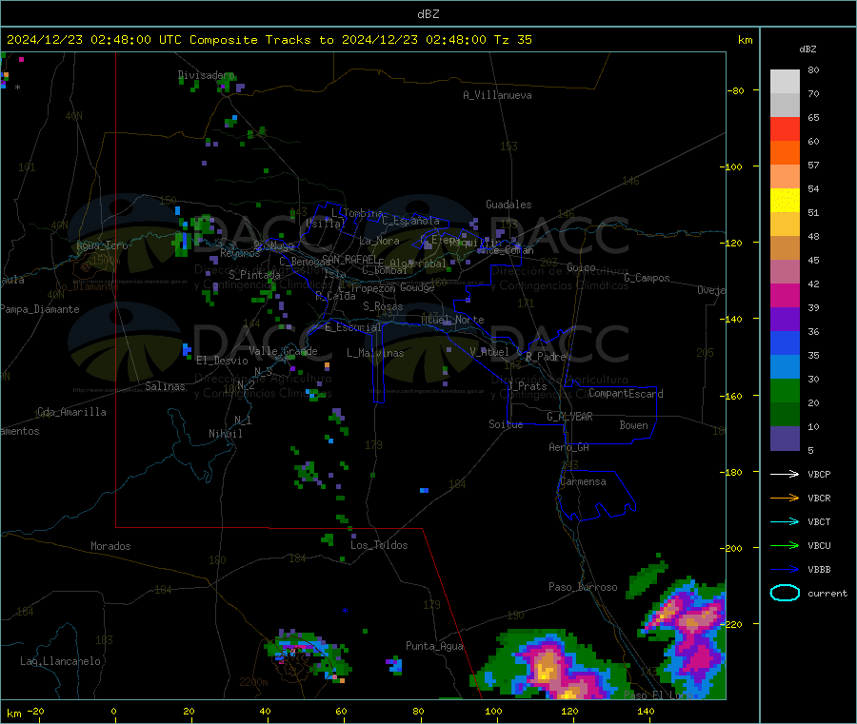Image resolution: width=857 pixels, height=724 pixels.
Task: Click the Salinas place label
Action: [165, 386]
